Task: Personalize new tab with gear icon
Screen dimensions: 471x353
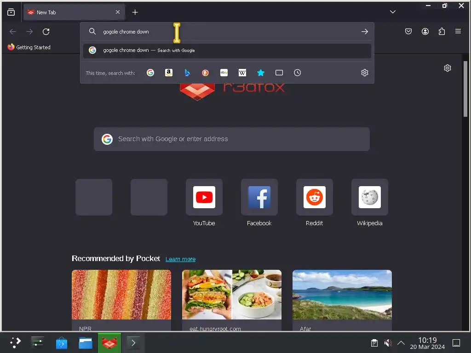Action: point(448,68)
